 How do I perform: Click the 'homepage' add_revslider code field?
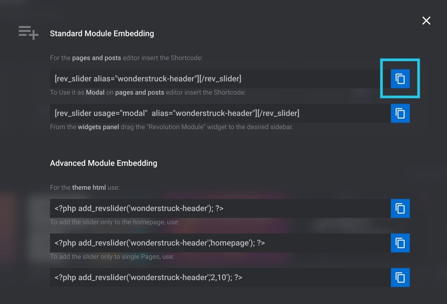pyautogui.click(x=220, y=243)
